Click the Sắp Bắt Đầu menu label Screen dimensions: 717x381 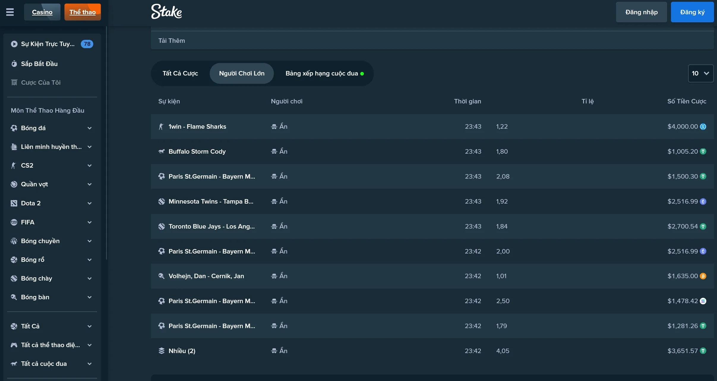click(39, 64)
